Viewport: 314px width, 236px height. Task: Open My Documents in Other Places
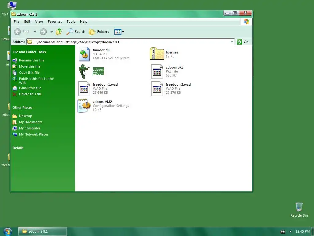point(31,122)
